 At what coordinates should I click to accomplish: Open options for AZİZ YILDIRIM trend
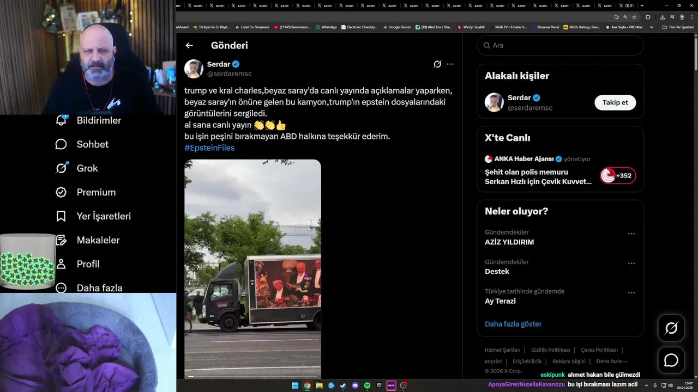pos(631,234)
